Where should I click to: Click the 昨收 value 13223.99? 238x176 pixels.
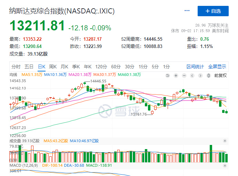pos(92,46)
